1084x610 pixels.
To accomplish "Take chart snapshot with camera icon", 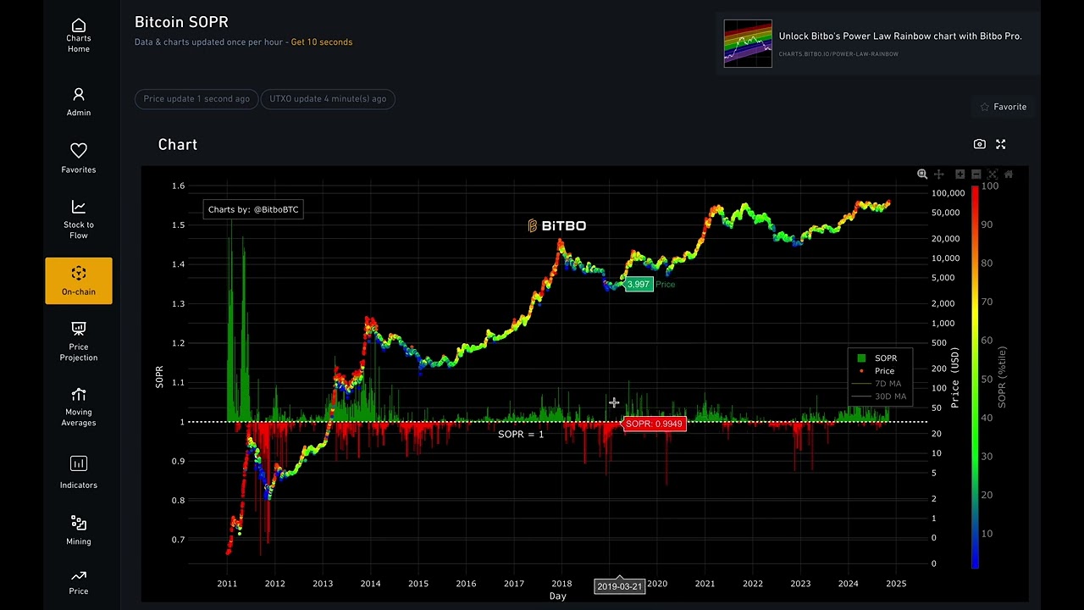I will click(x=980, y=144).
